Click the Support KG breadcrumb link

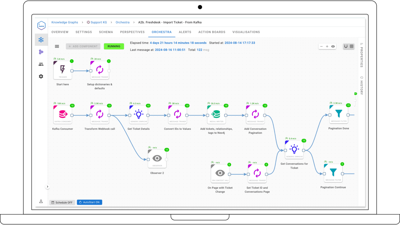coord(99,22)
